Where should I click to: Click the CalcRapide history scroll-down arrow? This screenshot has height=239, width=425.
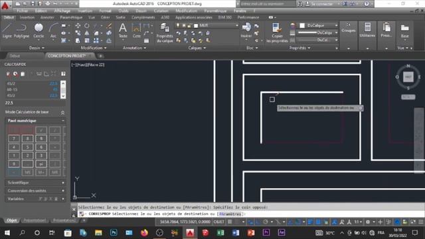pyautogui.click(x=63, y=96)
